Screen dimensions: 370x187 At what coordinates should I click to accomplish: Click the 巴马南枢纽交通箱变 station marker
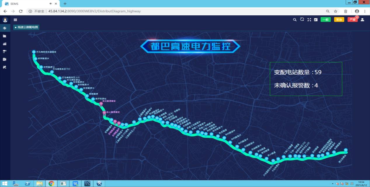click(34, 52)
